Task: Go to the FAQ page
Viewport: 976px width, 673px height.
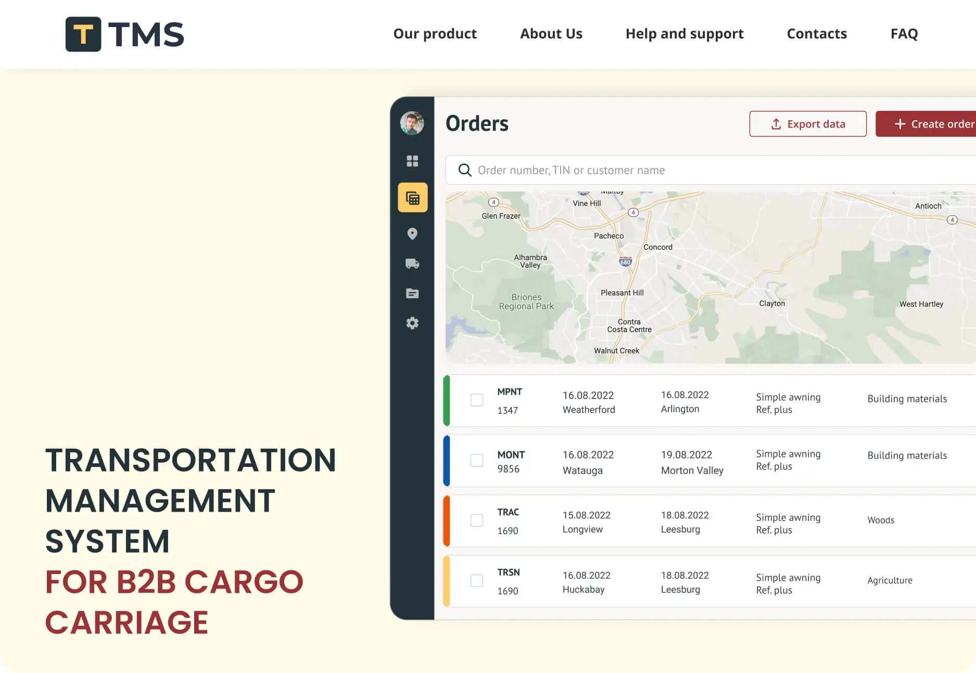Action: click(x=904, y=34)
